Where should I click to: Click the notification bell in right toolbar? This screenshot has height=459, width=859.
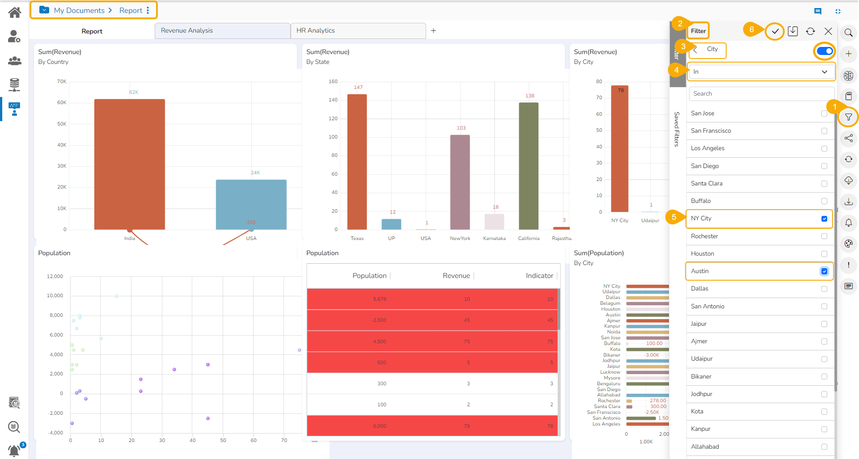(x=848, y=223)
